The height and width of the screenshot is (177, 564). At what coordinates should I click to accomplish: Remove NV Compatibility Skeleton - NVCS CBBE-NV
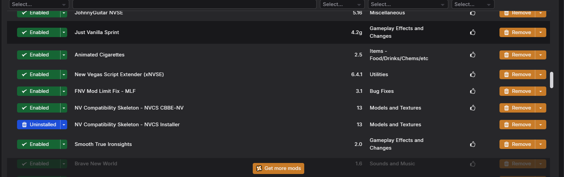[x=517, y=108]
